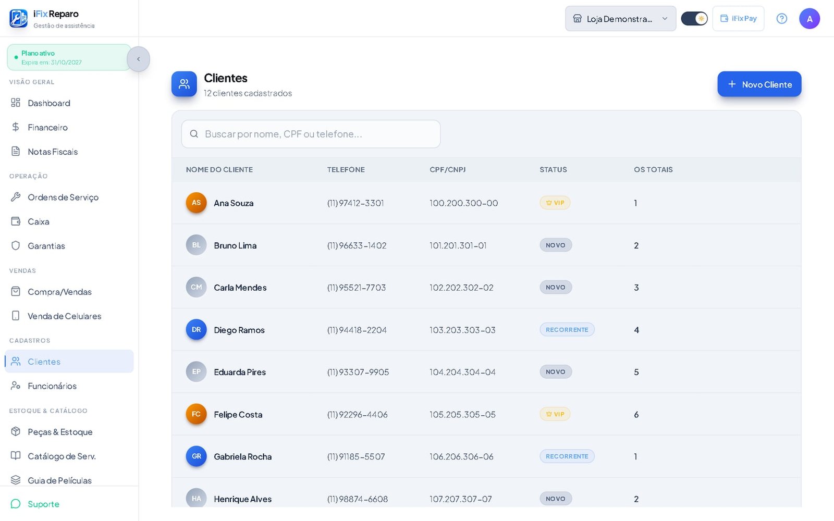Click the Caixa wallet icon
Screen dimensions: 834x521
(x=16, y=221)
